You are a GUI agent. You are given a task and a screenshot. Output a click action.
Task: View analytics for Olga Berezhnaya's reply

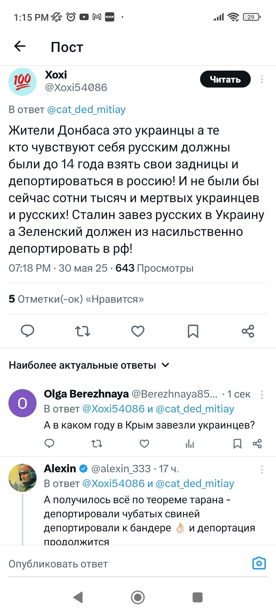[190, 444]
